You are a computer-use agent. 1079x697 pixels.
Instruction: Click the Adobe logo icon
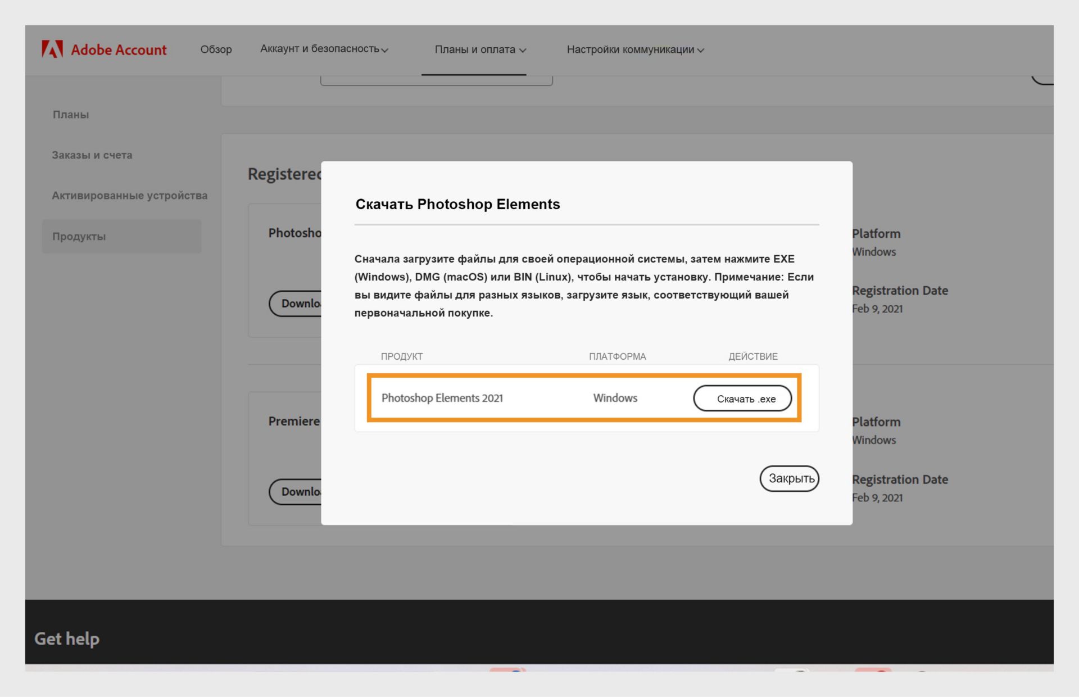(52, 49)
